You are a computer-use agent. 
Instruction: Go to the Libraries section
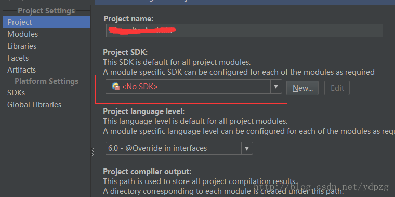tap(22, 46)
